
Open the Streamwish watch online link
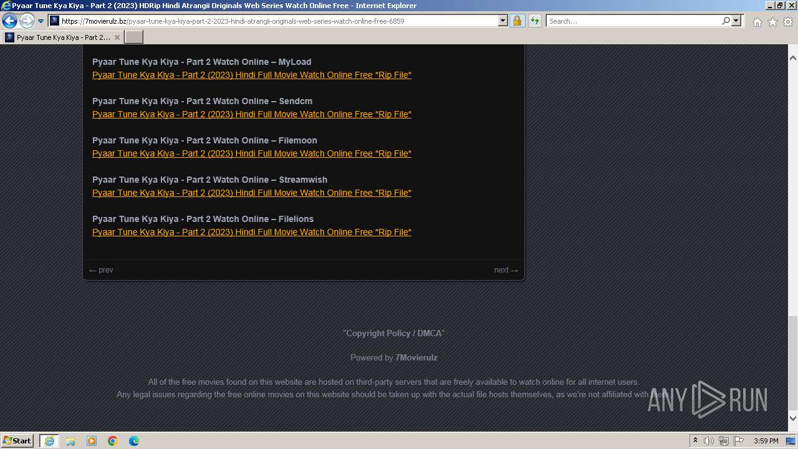tap(252, 193)
